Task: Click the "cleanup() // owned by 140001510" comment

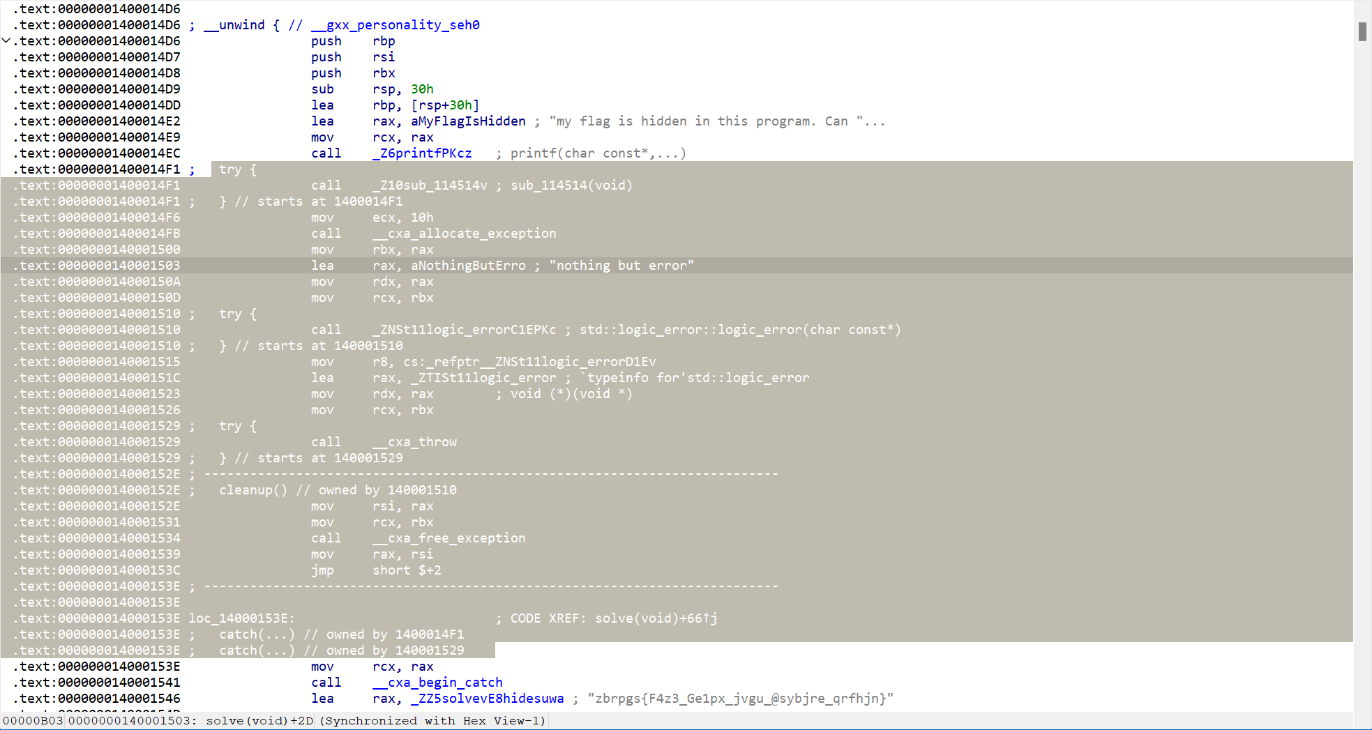Action: click(338, 490)
